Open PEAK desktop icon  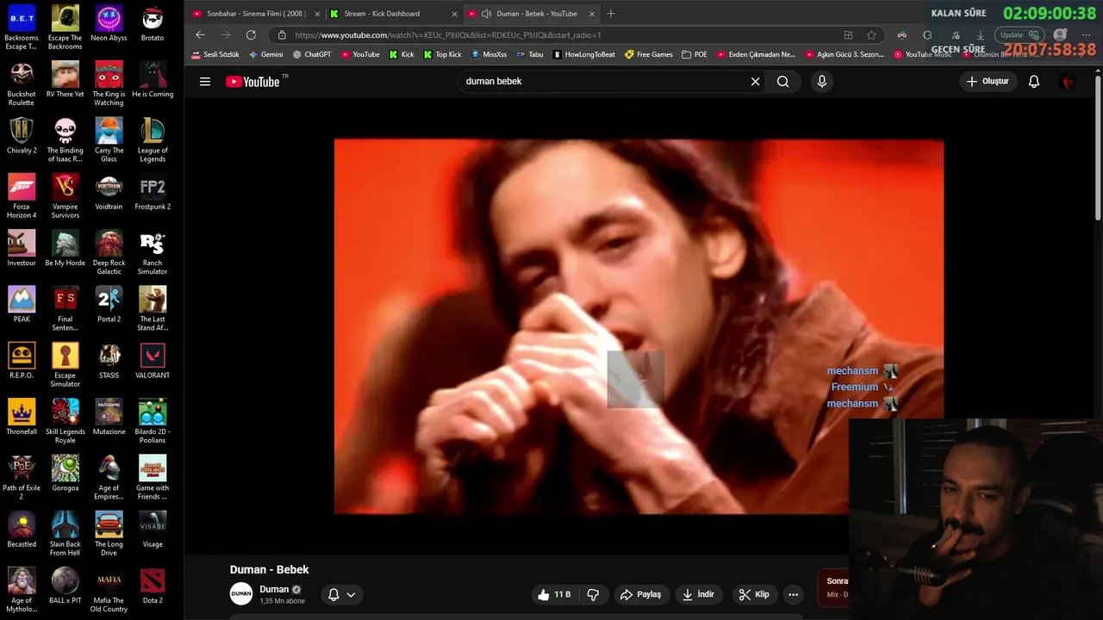click(22, 305)
